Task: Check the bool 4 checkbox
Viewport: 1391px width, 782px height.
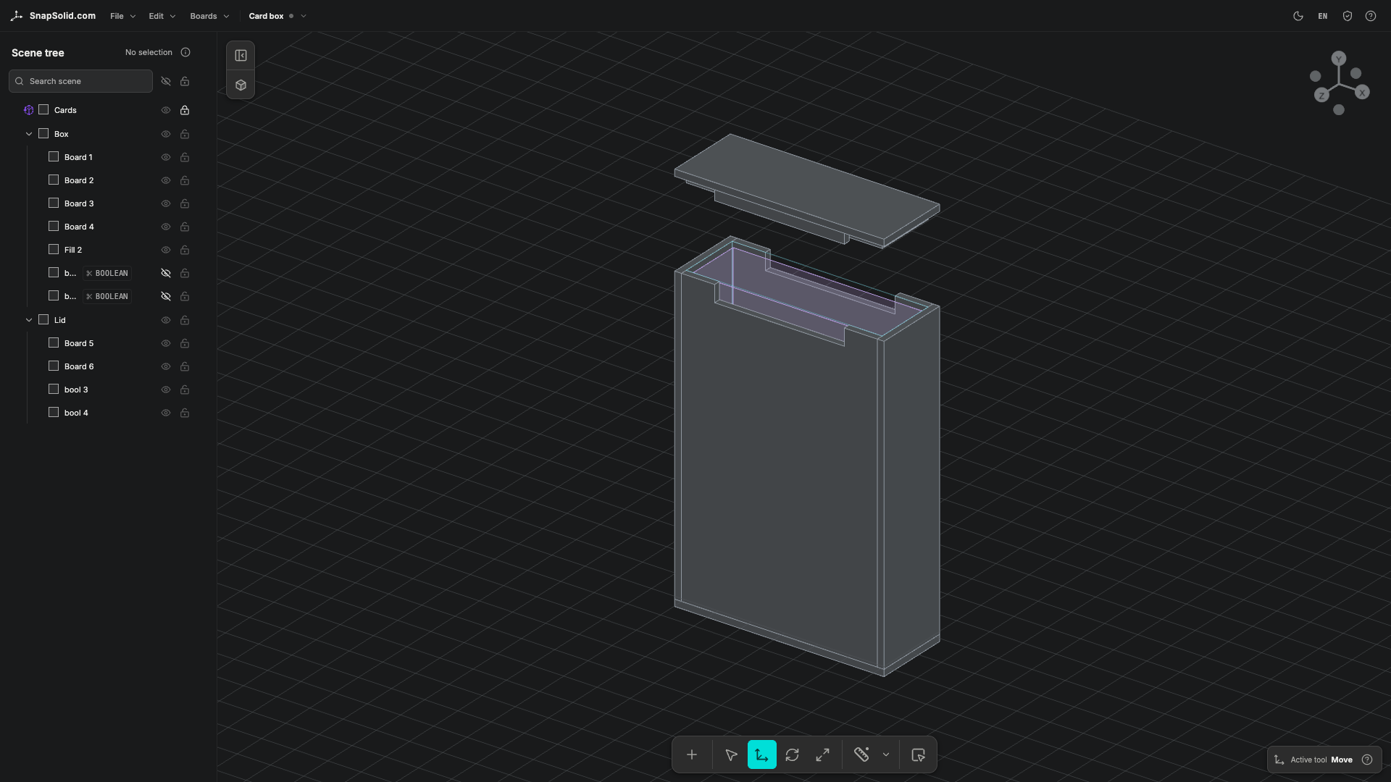Action: (x=54, y=412)
